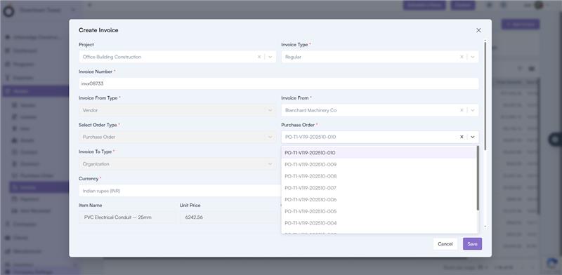Image resolution: width=562 pixels, height=275 pixels.
Task: Clear the Invoice From vendor selection
Action: coord(462,110)
